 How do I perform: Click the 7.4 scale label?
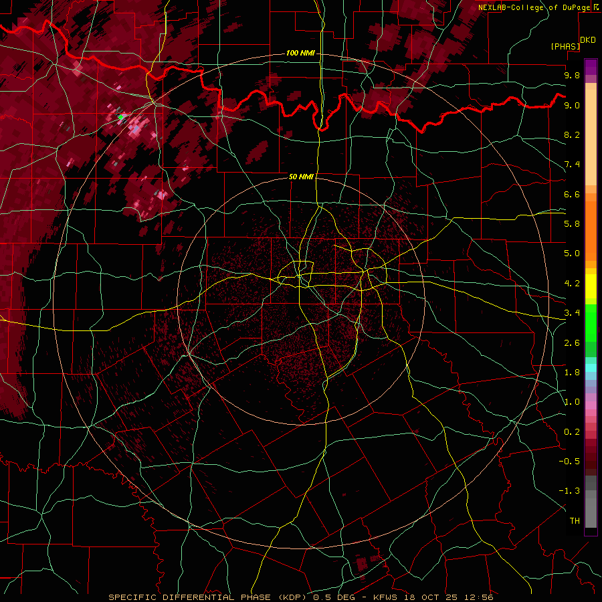(x=572, y=165)
